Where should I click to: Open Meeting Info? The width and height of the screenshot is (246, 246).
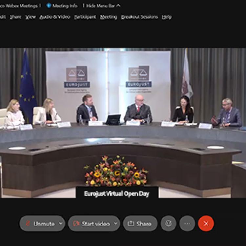click(65, 6)
